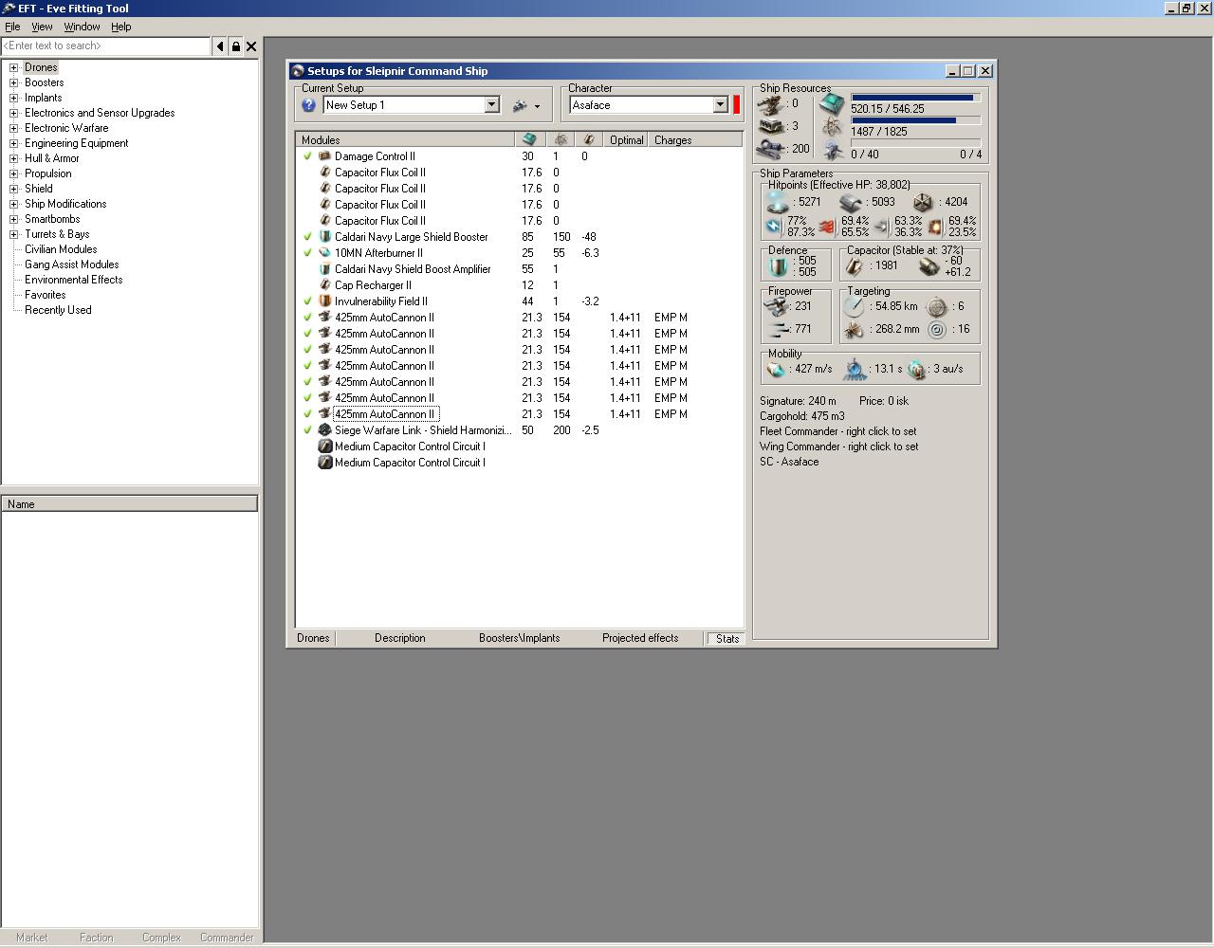The image size is (1214, 948).
Task: Expand the Drones tree node
Action: [13, 67]
